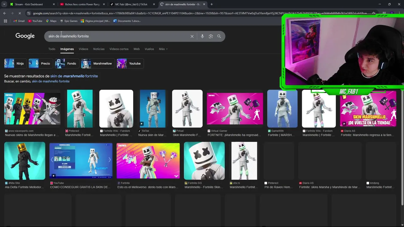The width and height of the screenshot is (404, 227).
Task: Switch to the Bichos feos YouTube tab
Action: coord(82,4)
